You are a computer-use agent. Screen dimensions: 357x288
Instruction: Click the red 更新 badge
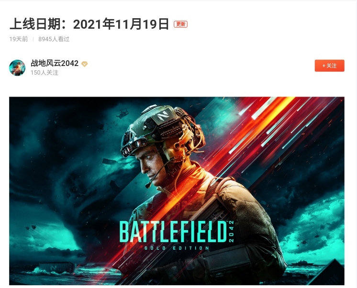(x=180, y=24)
